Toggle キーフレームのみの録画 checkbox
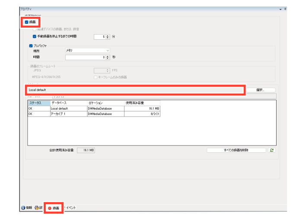The height and width of the screenshot is (218, 306). (x=96, y=77)
